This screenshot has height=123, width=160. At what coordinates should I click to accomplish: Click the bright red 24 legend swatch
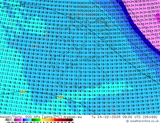[x=55, y=120]
